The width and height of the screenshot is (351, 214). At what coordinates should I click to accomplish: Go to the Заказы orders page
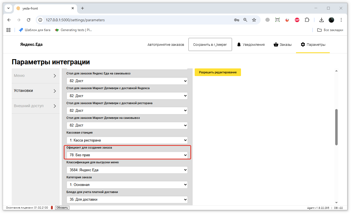coord(283,44)
